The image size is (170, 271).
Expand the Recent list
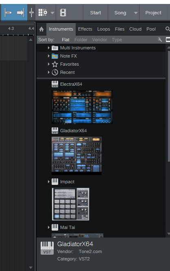(48, 72)
